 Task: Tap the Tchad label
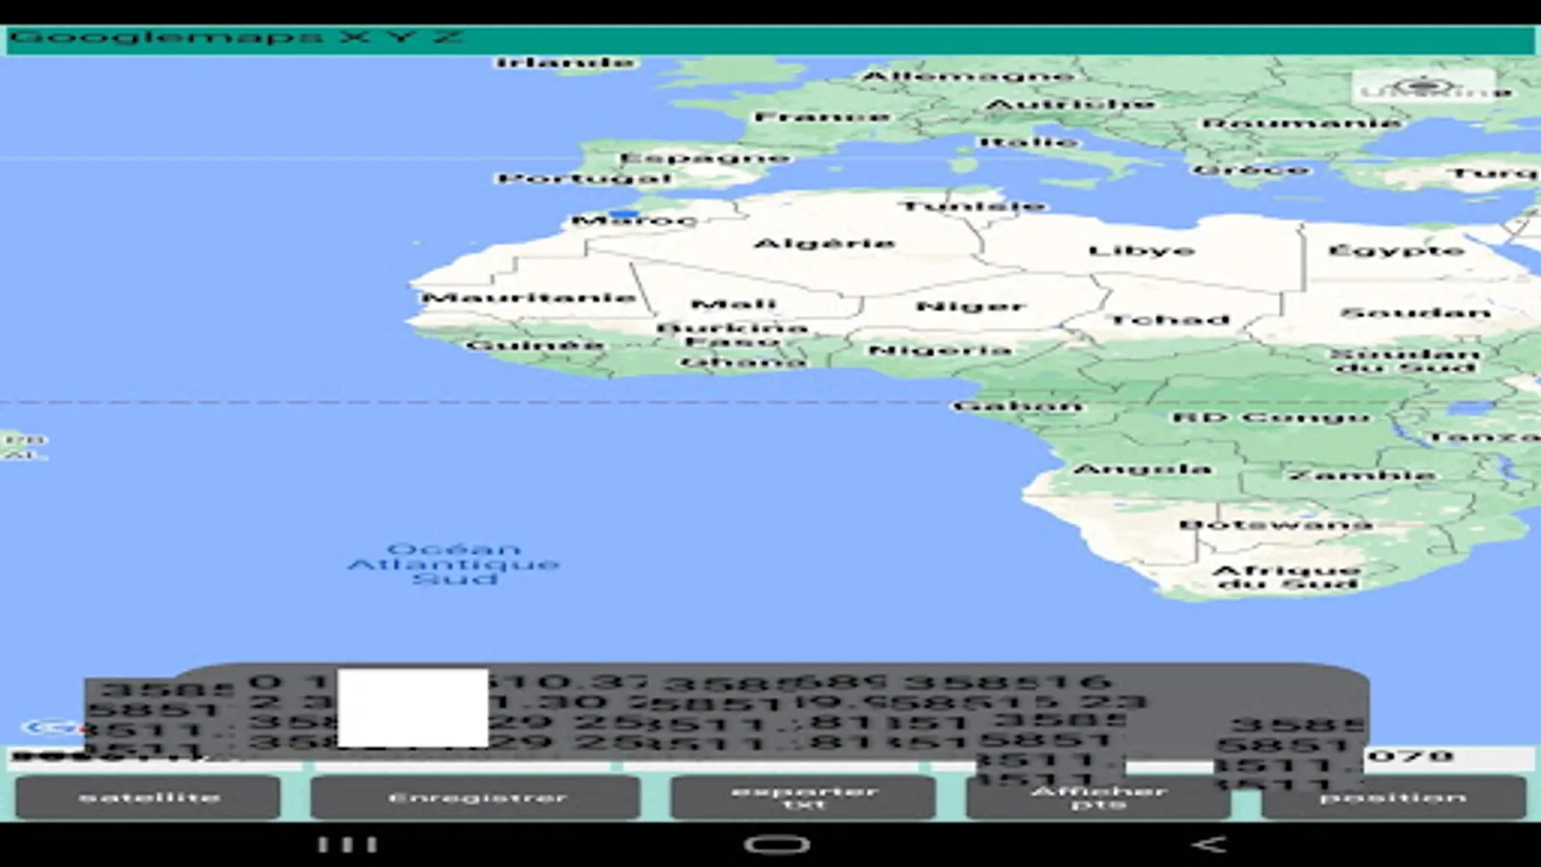click(x=1170, y=319)
